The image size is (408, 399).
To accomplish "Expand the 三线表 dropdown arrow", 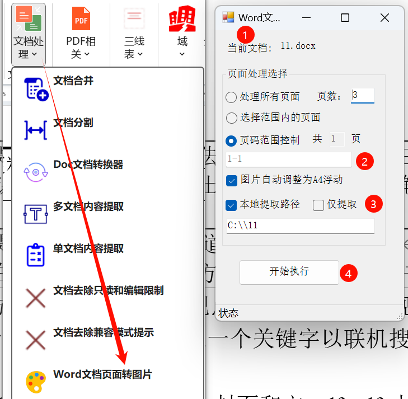I will [140, 54].
